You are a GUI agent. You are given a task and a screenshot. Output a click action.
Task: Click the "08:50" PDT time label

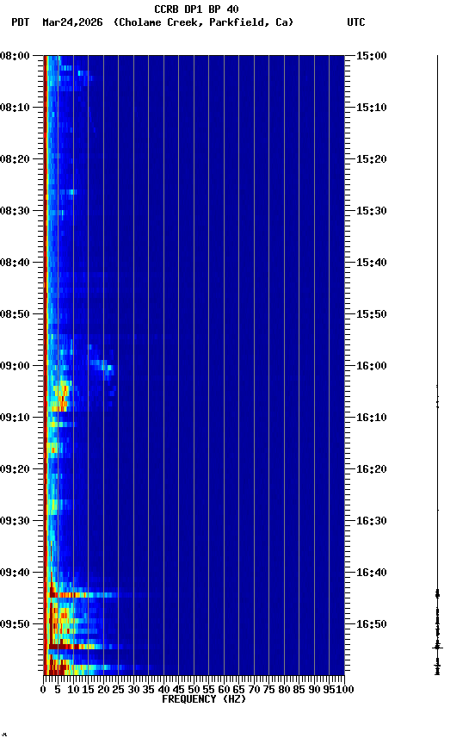15,314
